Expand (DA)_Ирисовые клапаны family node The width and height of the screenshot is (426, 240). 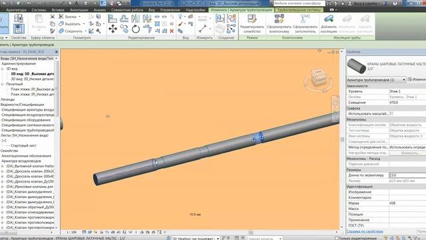3,187
